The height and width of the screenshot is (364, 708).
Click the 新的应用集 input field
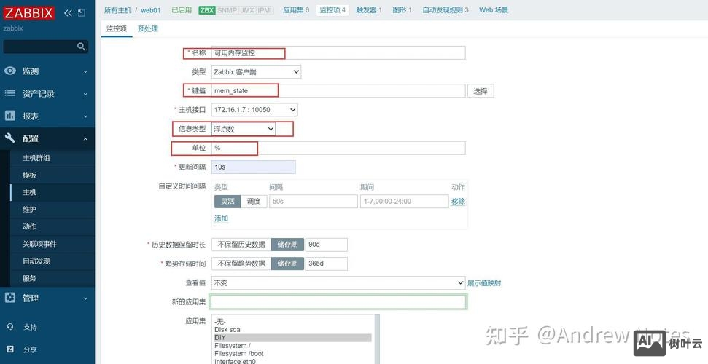point(338,301)
